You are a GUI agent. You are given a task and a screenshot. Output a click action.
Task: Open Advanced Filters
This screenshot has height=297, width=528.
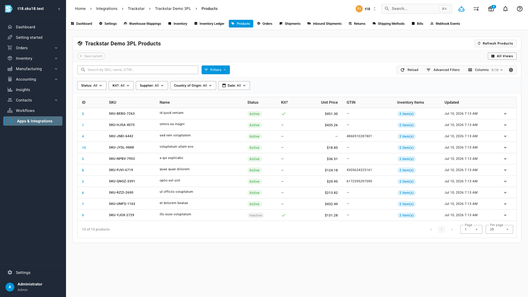click(x=443, y=70)
